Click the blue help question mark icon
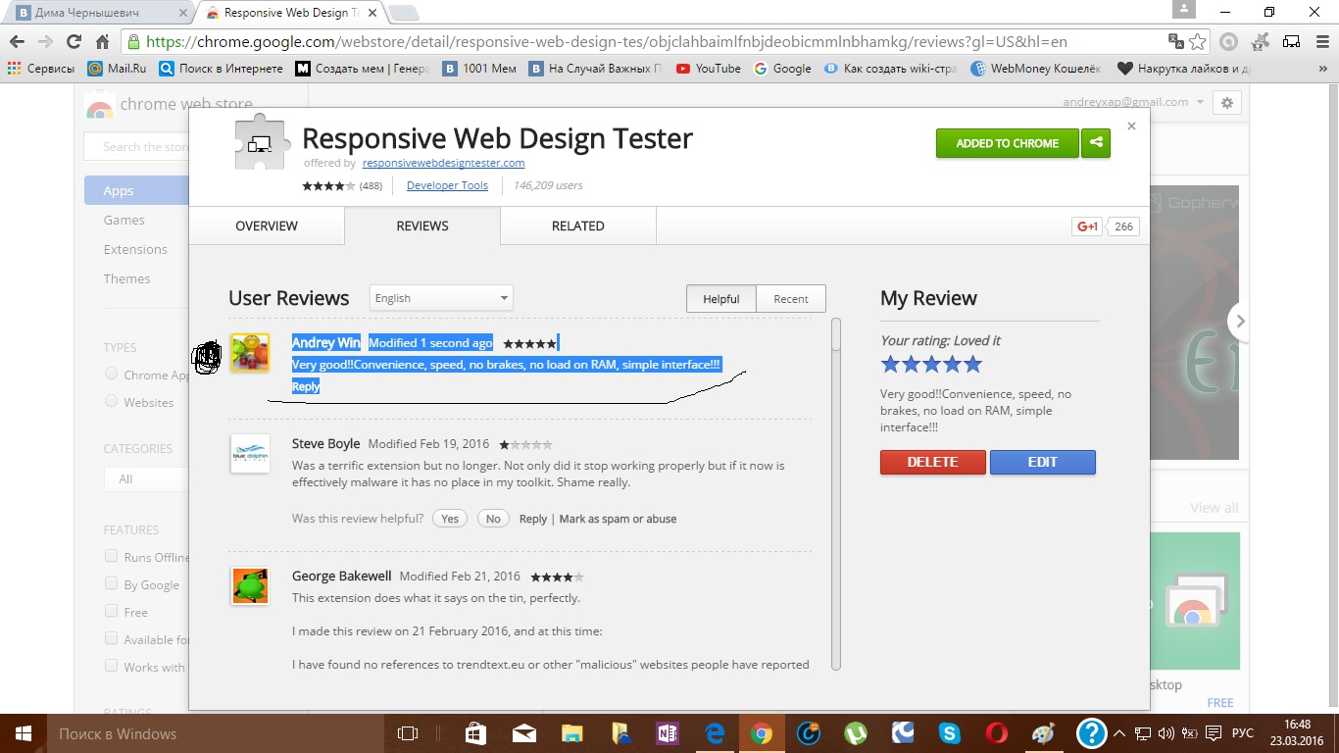Image resolution: width=1339 pixels, height=753 pixels. [1091, 733]
